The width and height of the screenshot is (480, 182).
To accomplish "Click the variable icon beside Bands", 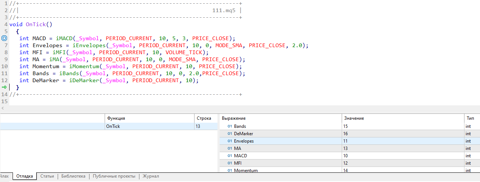I will pos(229,126).
